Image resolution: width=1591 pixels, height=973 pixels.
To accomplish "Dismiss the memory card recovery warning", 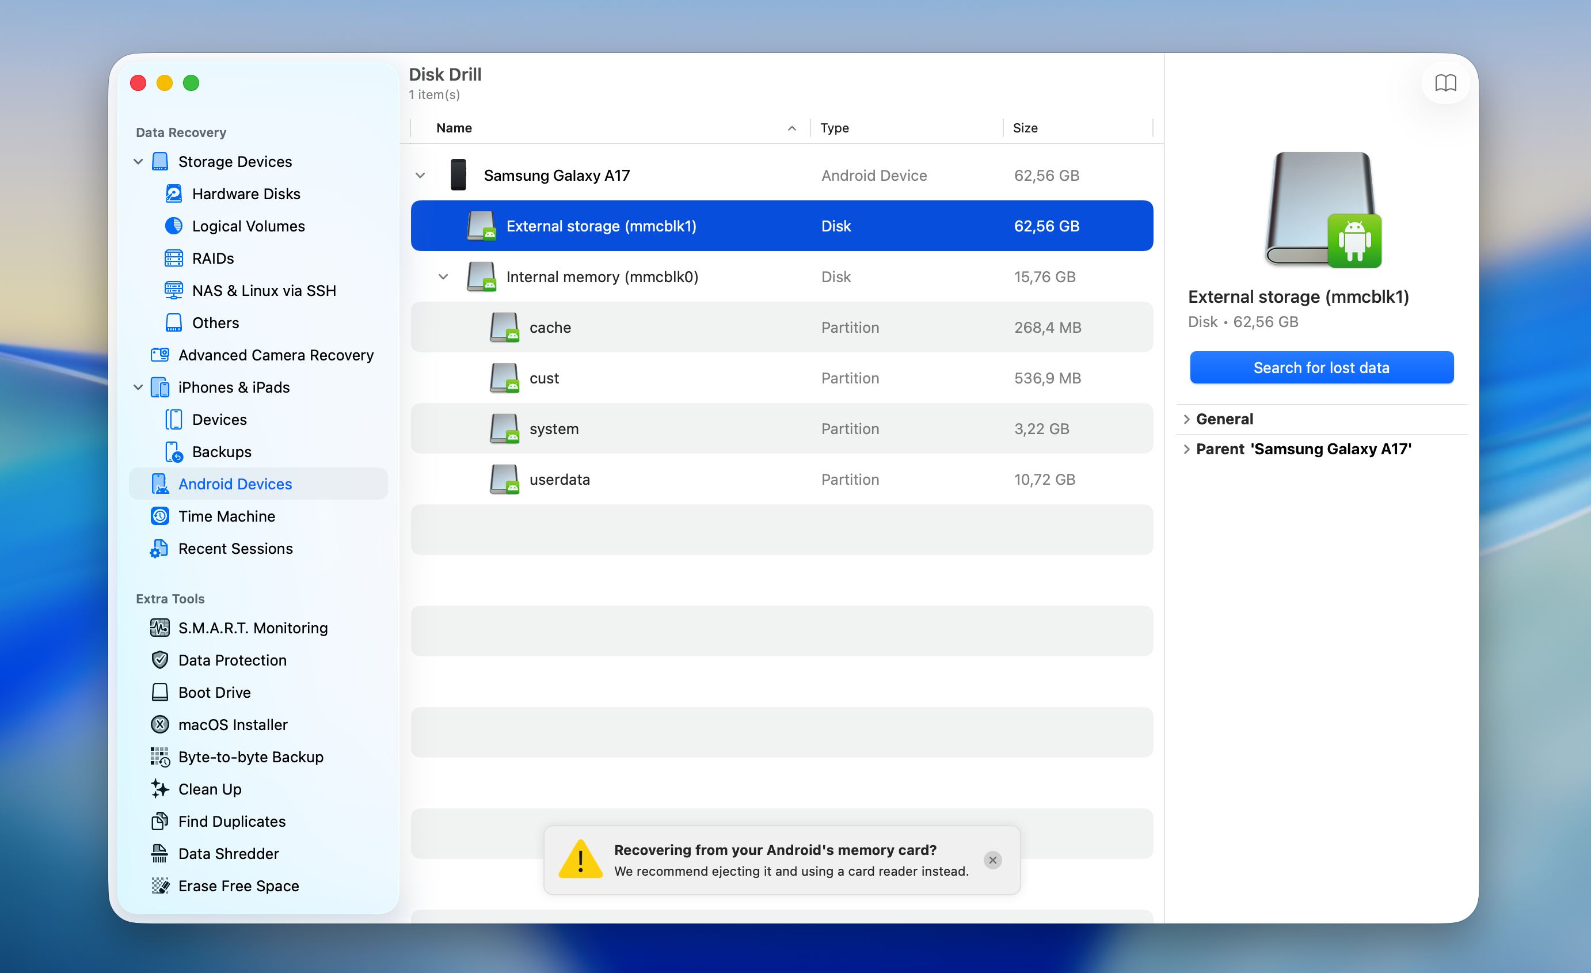I will coord(992,860).
